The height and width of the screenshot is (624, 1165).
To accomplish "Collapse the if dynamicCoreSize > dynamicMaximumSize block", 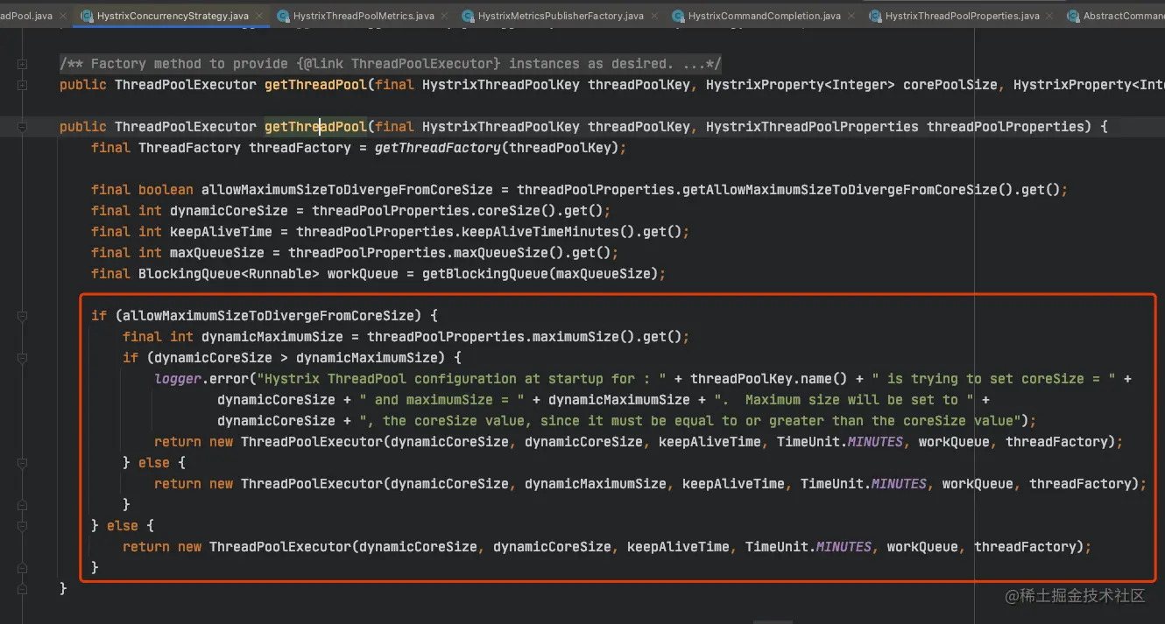I will click(22, 358).
